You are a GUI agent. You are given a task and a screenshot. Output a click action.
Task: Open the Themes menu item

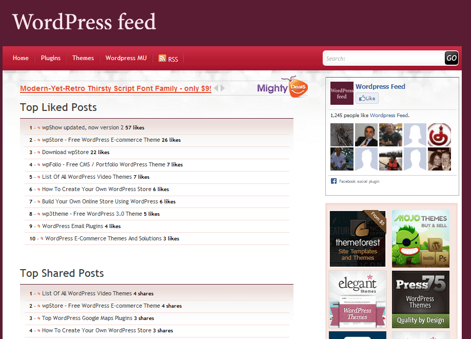click(83, 58)
